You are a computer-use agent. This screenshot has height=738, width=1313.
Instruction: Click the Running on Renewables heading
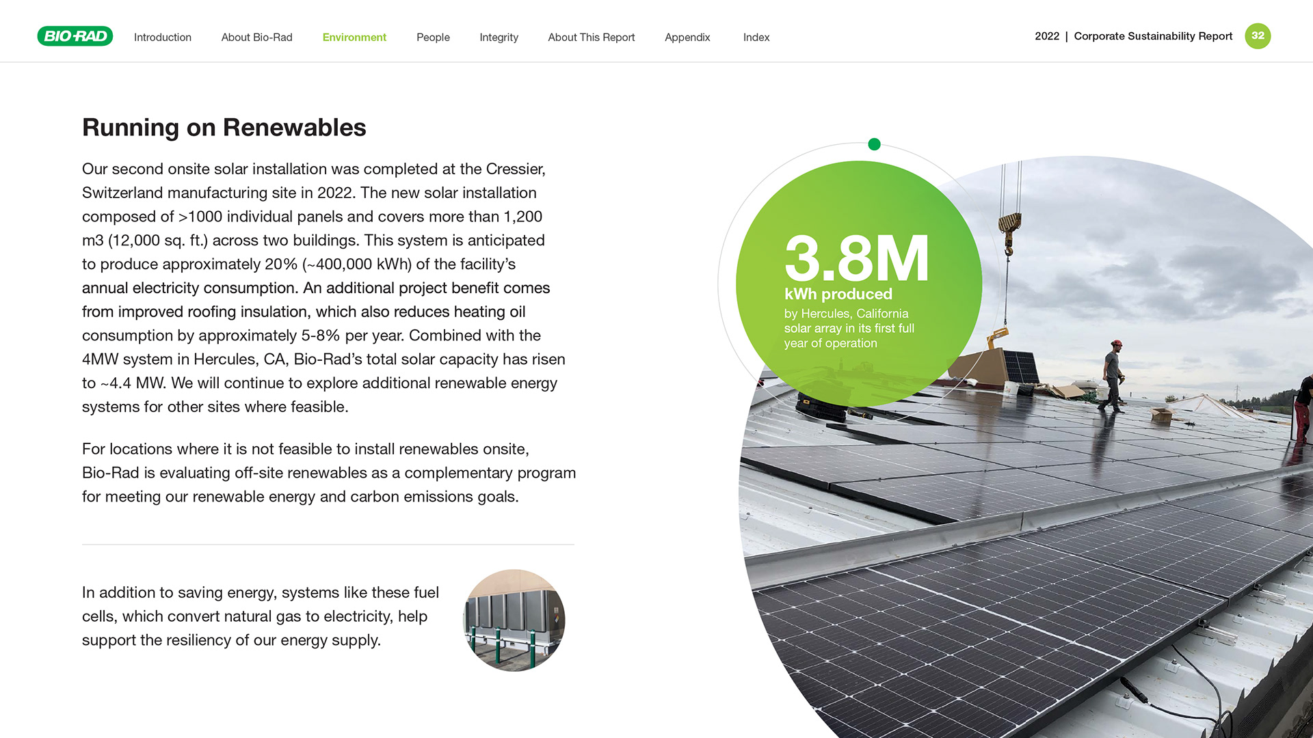(x=224, y=128)
